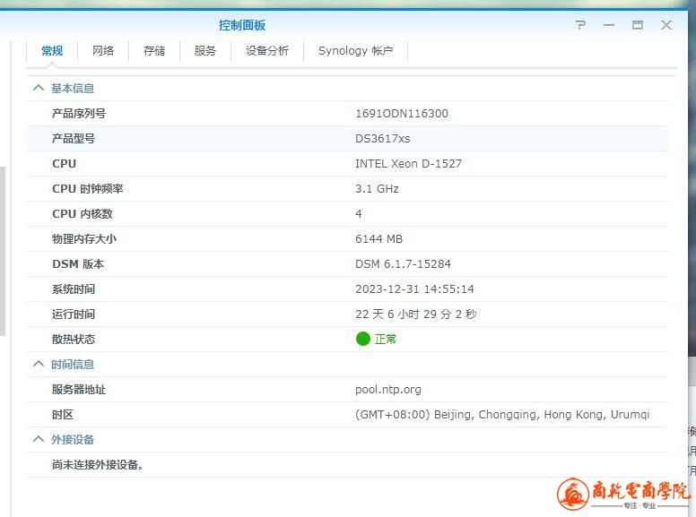Click the 服务器地址 label
The image size is (696, 517).
(79, 390)
